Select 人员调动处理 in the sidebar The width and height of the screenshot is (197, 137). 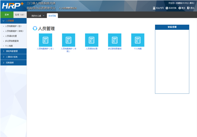coord(11,36)
